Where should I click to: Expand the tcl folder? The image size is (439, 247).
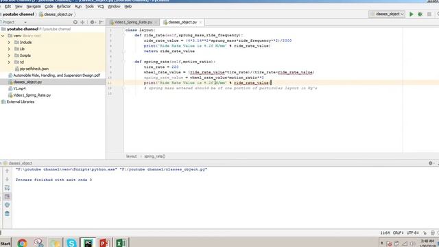9,62
